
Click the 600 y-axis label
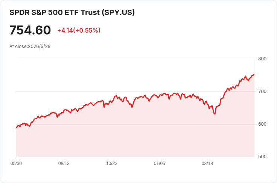pyautogui.click(x=262, y=124)
